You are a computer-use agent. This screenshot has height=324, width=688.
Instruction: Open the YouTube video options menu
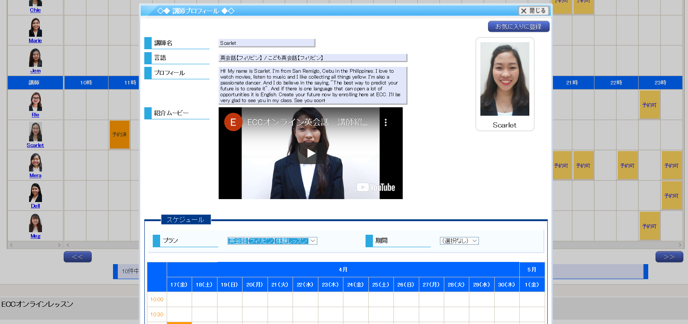pos(385,122)
